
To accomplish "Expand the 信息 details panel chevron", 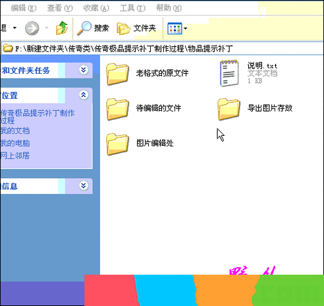I will (84, 186).
